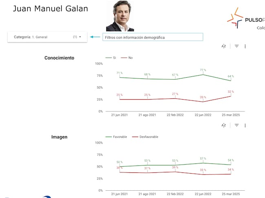This screenshot has width=265, height=198.
Task: Click the 57% point on the Favorable line
Action: point(203,163)
